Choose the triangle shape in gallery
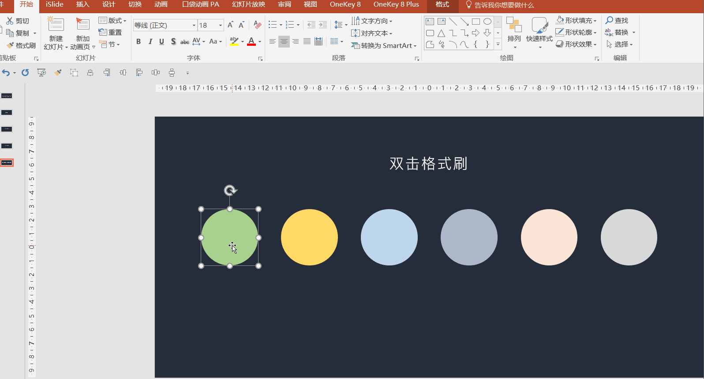 click(x=441, y=33)
